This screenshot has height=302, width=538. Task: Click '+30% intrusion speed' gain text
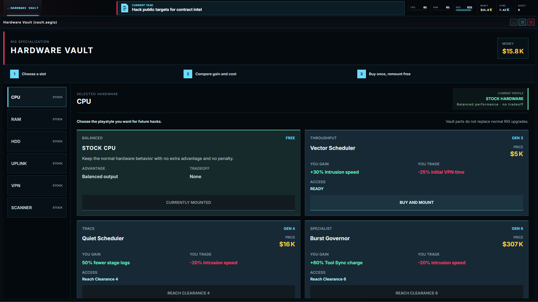[334, 172]
